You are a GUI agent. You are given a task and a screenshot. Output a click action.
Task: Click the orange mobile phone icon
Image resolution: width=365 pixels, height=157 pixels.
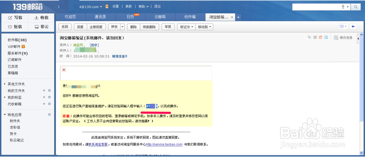(x=107, y=7)
